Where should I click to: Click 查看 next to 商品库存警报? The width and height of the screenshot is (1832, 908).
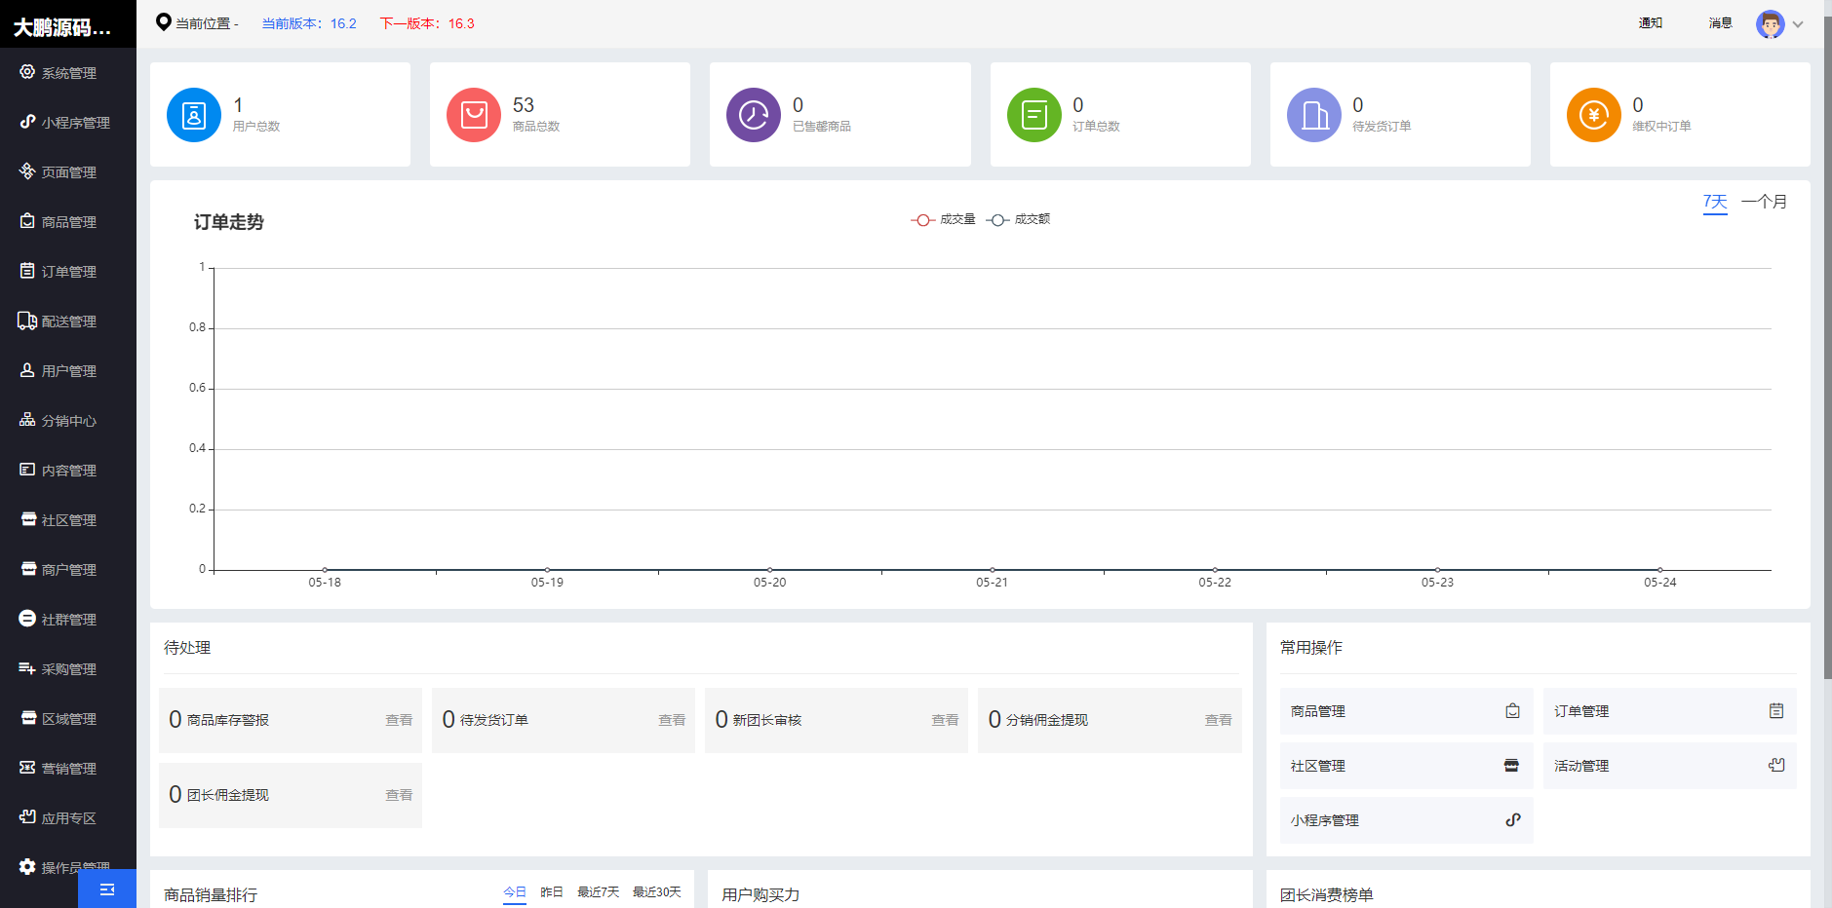(x=397, y=720)
